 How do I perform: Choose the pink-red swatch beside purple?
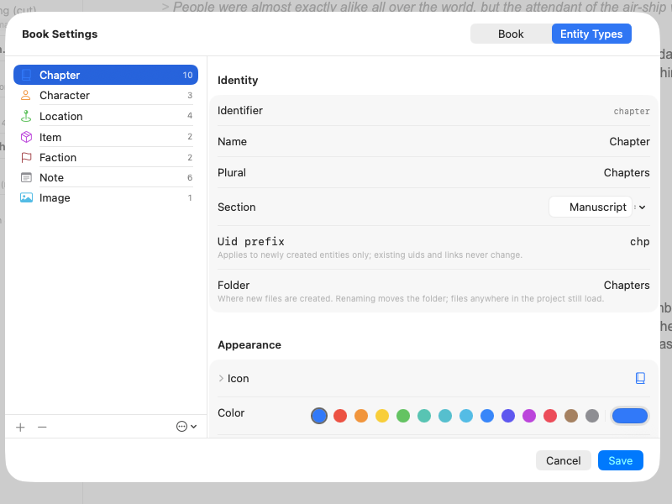click(550, 416)
